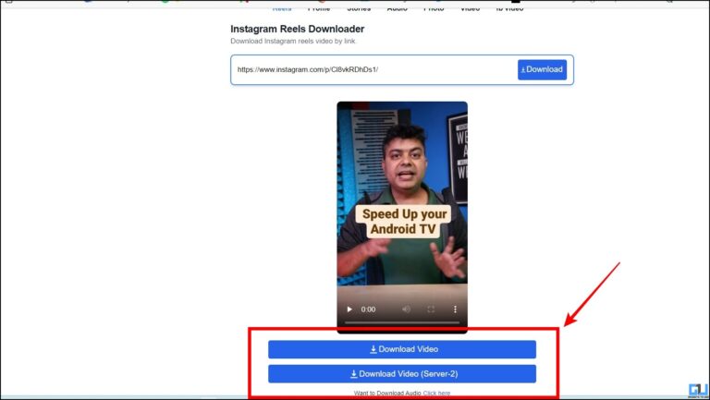Click the blue Download button beside URL
710x400 pixels.
point(542,69)
